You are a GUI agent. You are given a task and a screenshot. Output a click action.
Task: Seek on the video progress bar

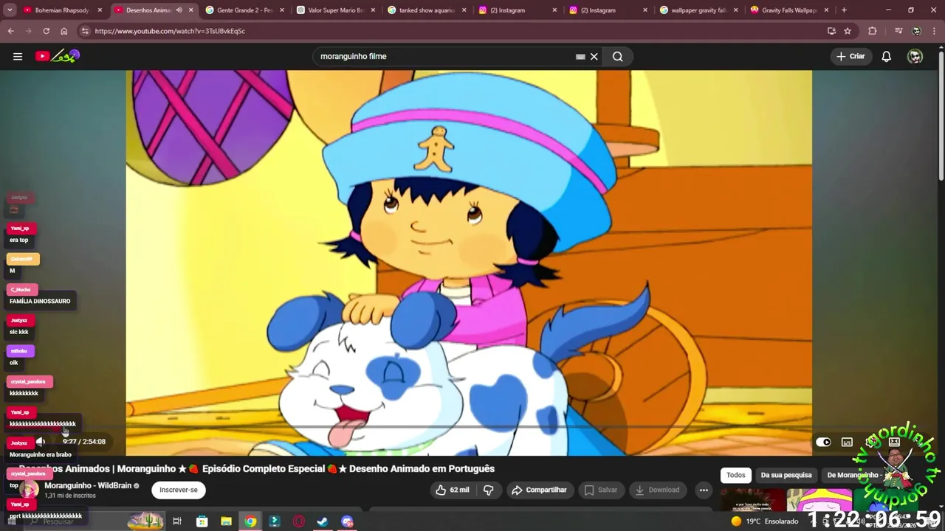click(x=469, y=427)
